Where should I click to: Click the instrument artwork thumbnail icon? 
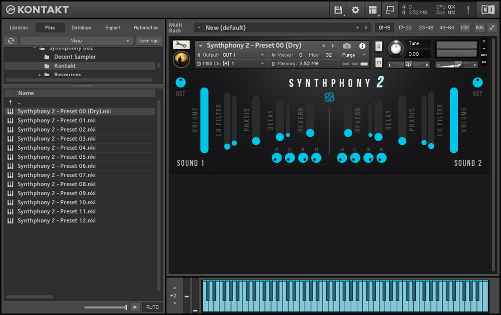click(x=181, y=60)
